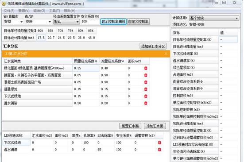Click the 实际设计降雨量(mm) result row
The width and height of the screenshot is (244, 162).
pos(195,123)
